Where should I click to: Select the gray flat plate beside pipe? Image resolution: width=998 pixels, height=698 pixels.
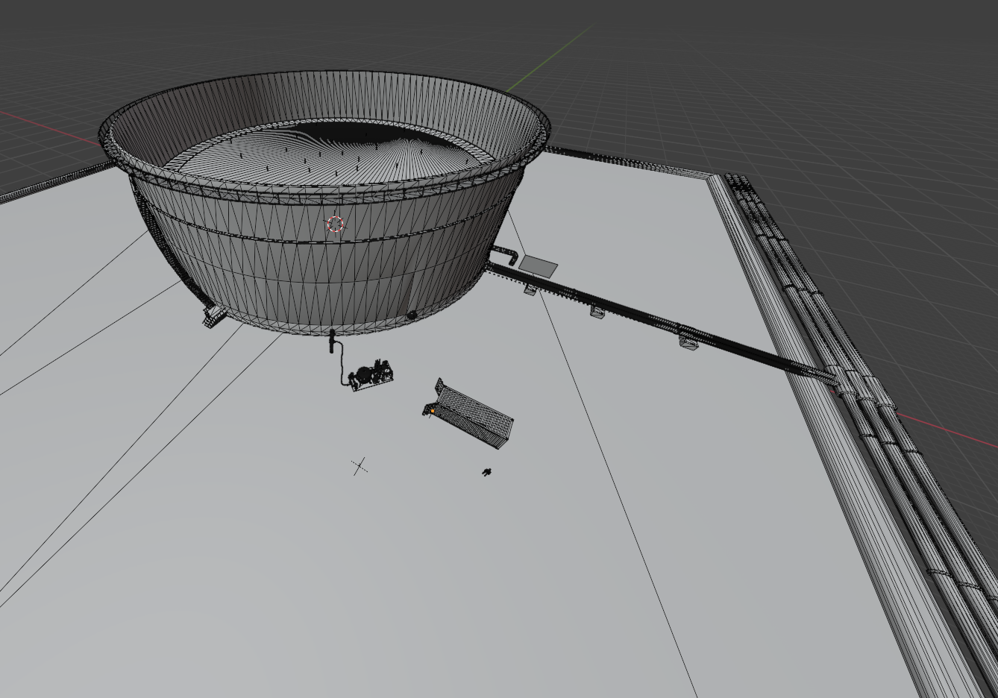538,265
